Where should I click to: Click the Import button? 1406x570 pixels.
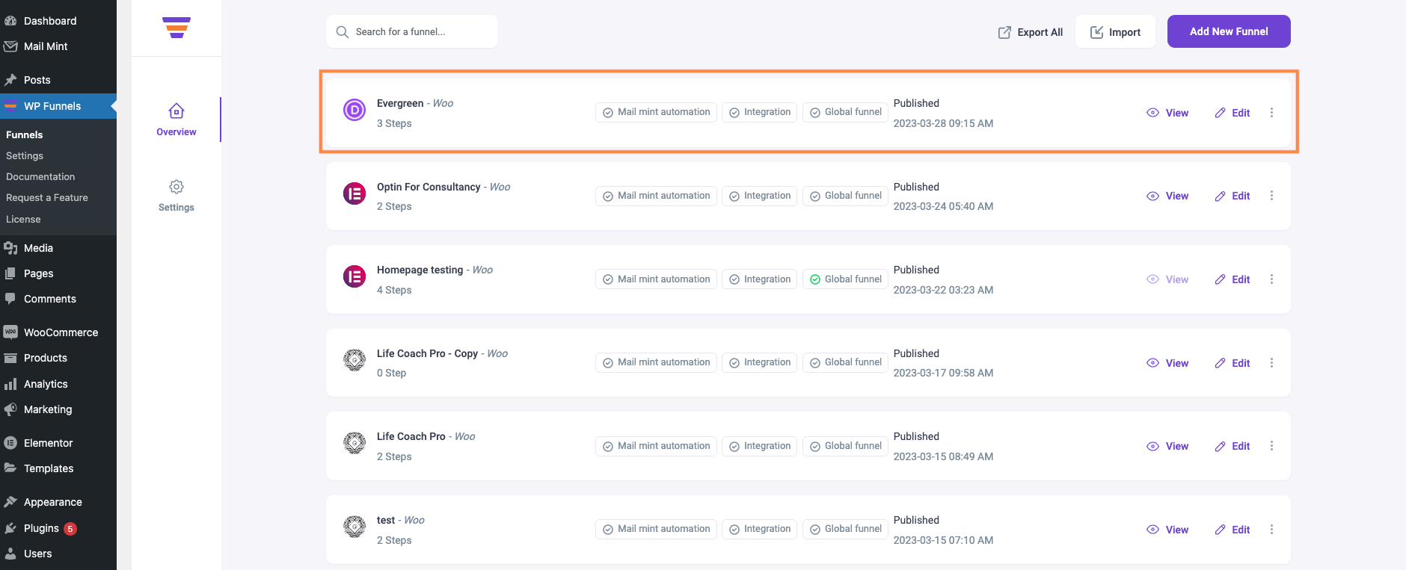click(1115, 32)
